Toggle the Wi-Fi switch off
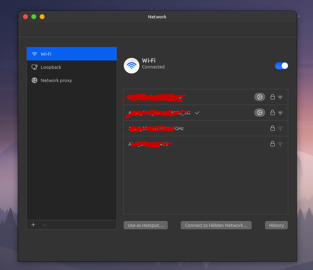The image size is (313, 270). [x=281, y=66]
